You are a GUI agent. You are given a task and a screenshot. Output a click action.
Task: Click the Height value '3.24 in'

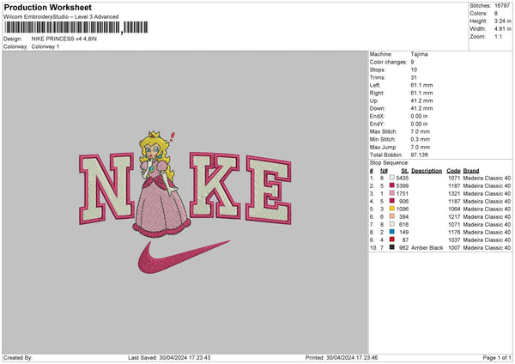[x=502, y=21]
